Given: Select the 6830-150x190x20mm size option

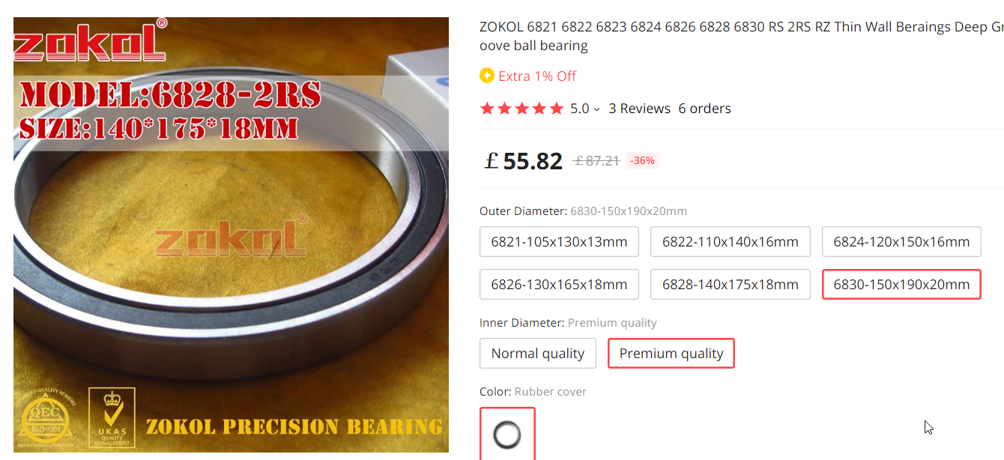Looking at the screenshot, I should [x=901, y=285].
